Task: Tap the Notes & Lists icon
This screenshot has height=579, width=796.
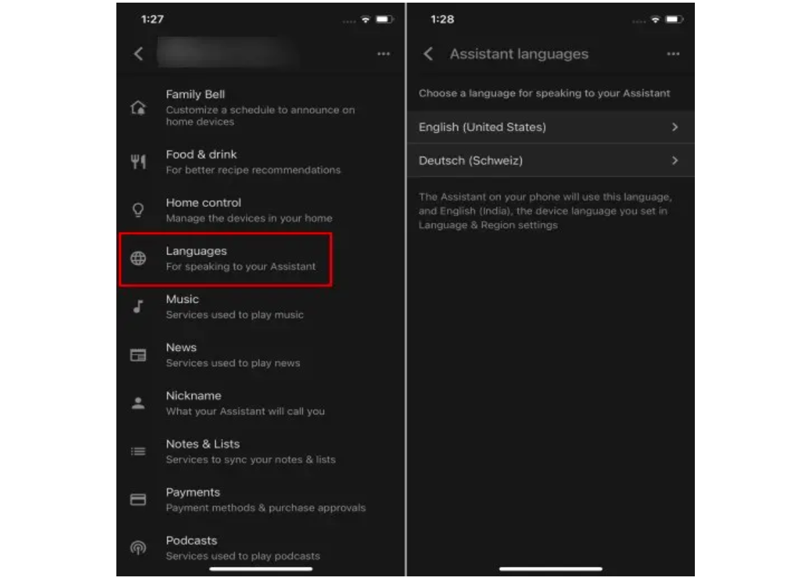Action: (x=138, y=451)
